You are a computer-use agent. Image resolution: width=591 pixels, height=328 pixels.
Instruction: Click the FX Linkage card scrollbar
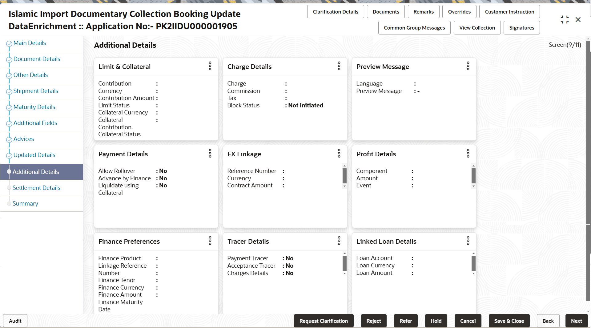pos(344,176)
